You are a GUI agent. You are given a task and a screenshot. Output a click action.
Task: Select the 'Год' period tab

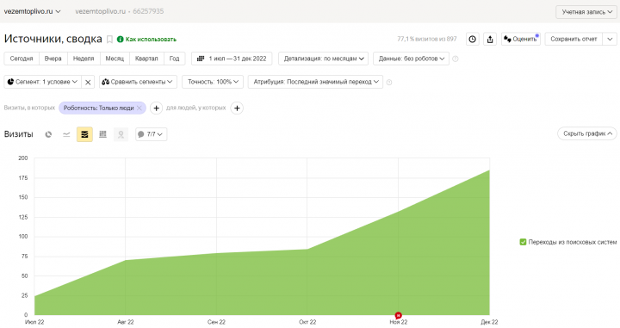tap(174, 59)
